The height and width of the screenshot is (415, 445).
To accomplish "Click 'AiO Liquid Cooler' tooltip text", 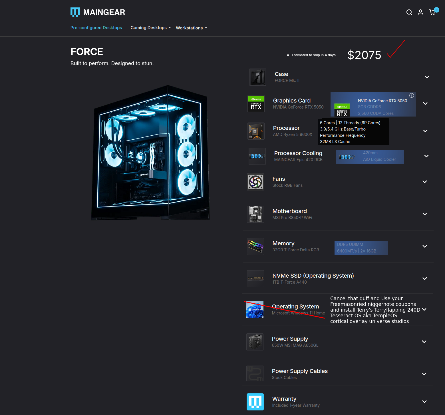I will tap(380, 159).
